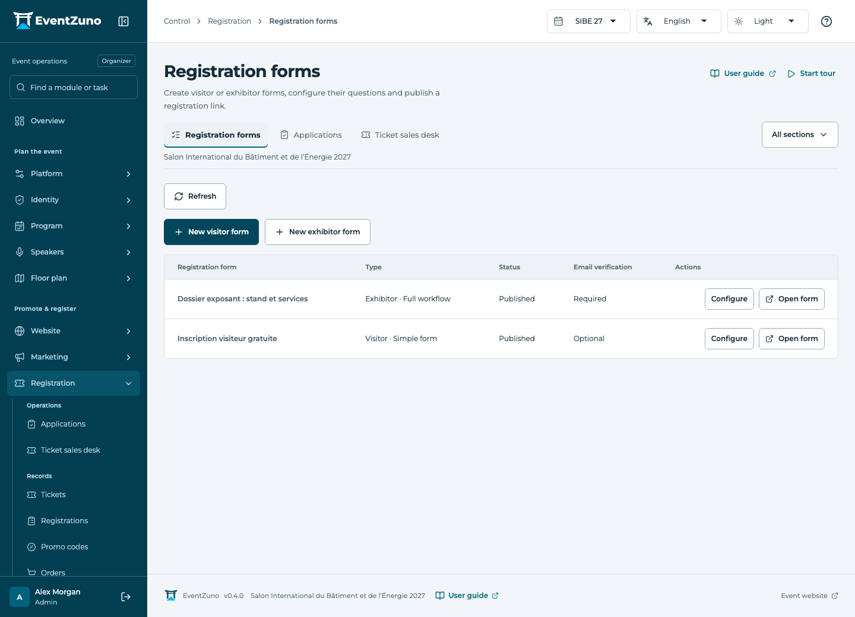Open form for Dossier exposant
The height and width of the screenshot is (617, 855).
[x=791, y=299]
